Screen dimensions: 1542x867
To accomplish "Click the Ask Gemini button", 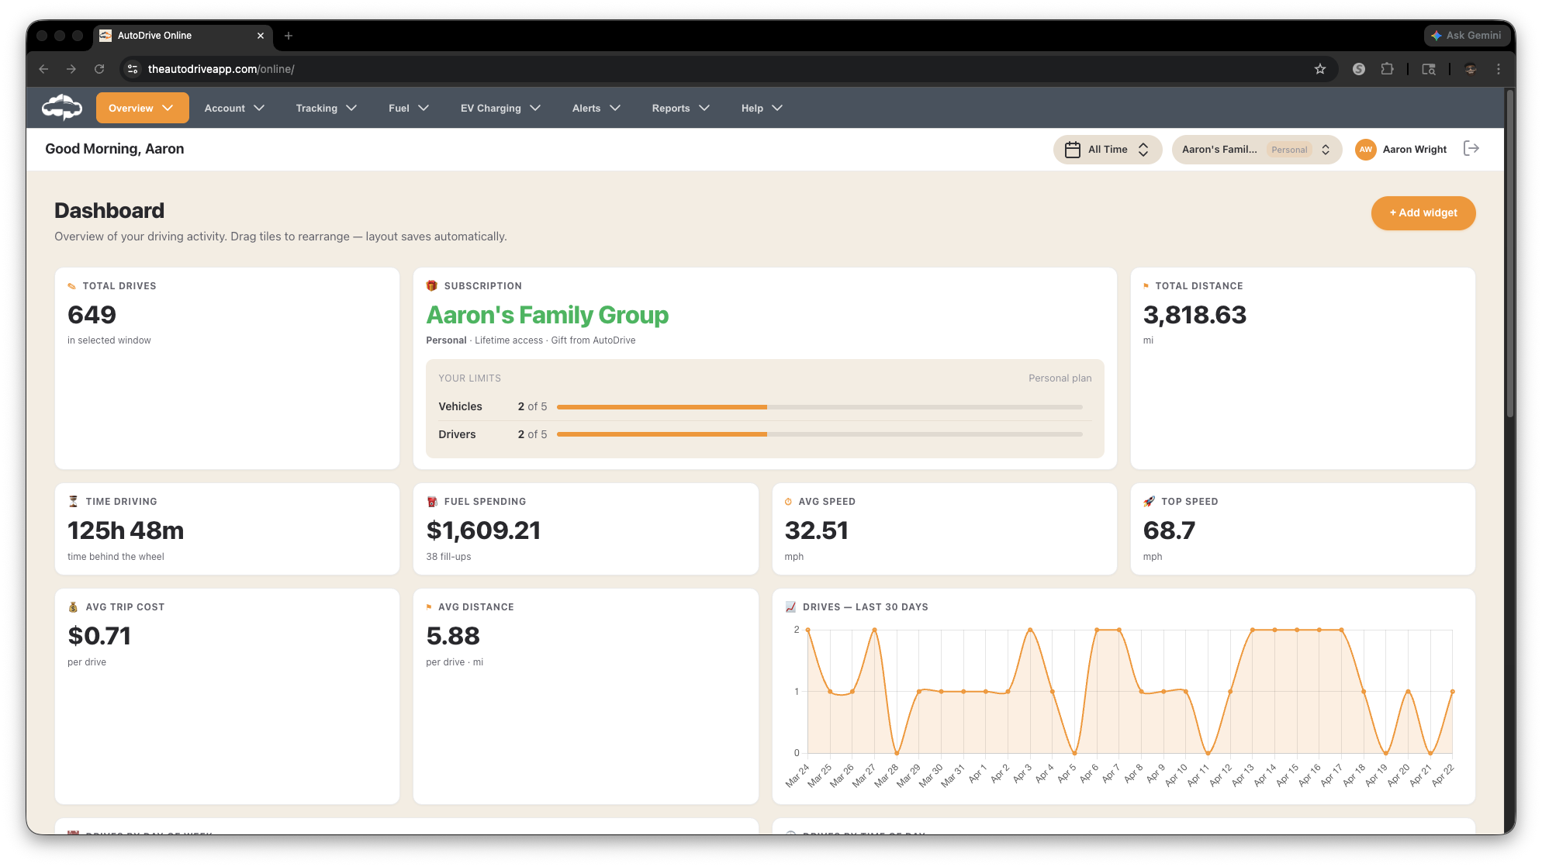I will tap(1468, 35).
